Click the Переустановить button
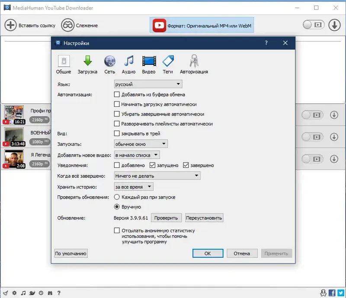The width and height of the screenshot is (346, 298). tap(204, 218)
